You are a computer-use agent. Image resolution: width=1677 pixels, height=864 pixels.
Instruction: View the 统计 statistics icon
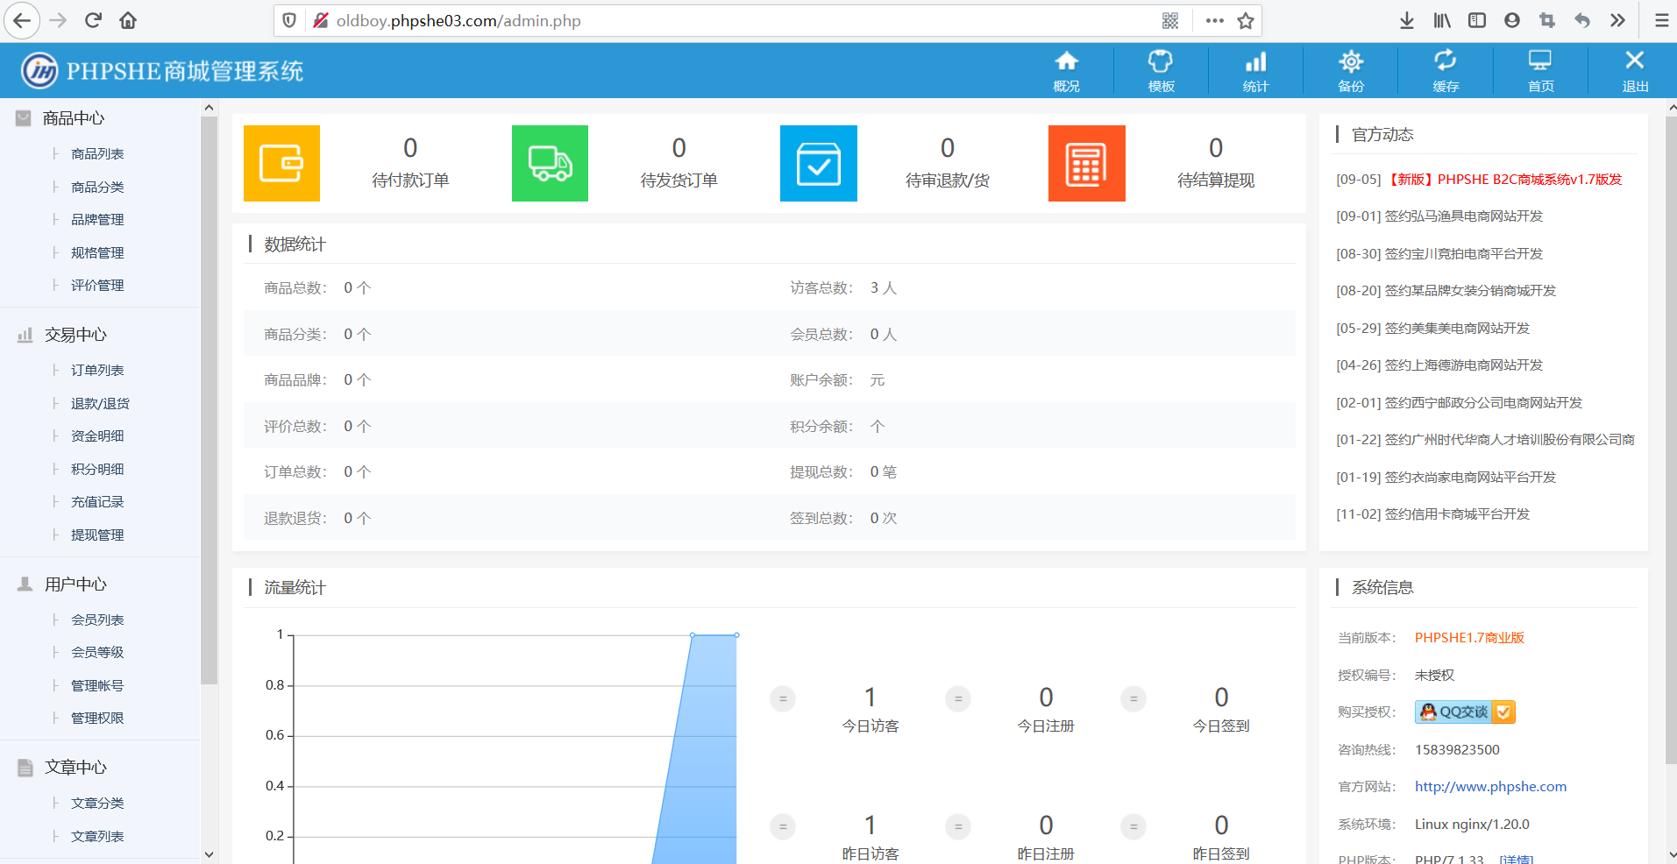1254,70
